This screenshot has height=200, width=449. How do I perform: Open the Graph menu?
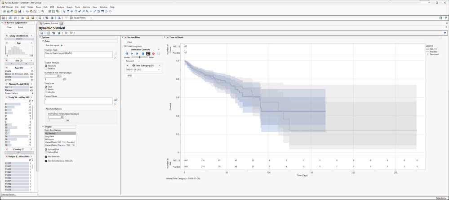69,7
